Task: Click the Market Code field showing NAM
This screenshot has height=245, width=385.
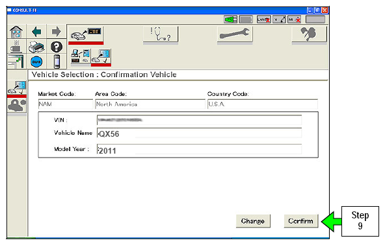Action: [x=66, y=104]
